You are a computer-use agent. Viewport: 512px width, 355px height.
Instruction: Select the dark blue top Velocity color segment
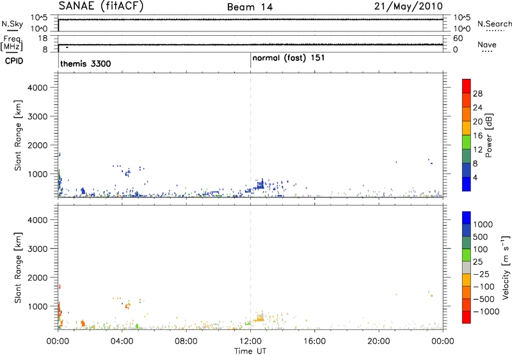pos(467,218)
